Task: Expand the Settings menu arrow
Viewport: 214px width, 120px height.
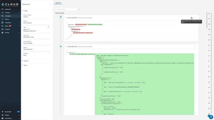Action: point(19,33)
